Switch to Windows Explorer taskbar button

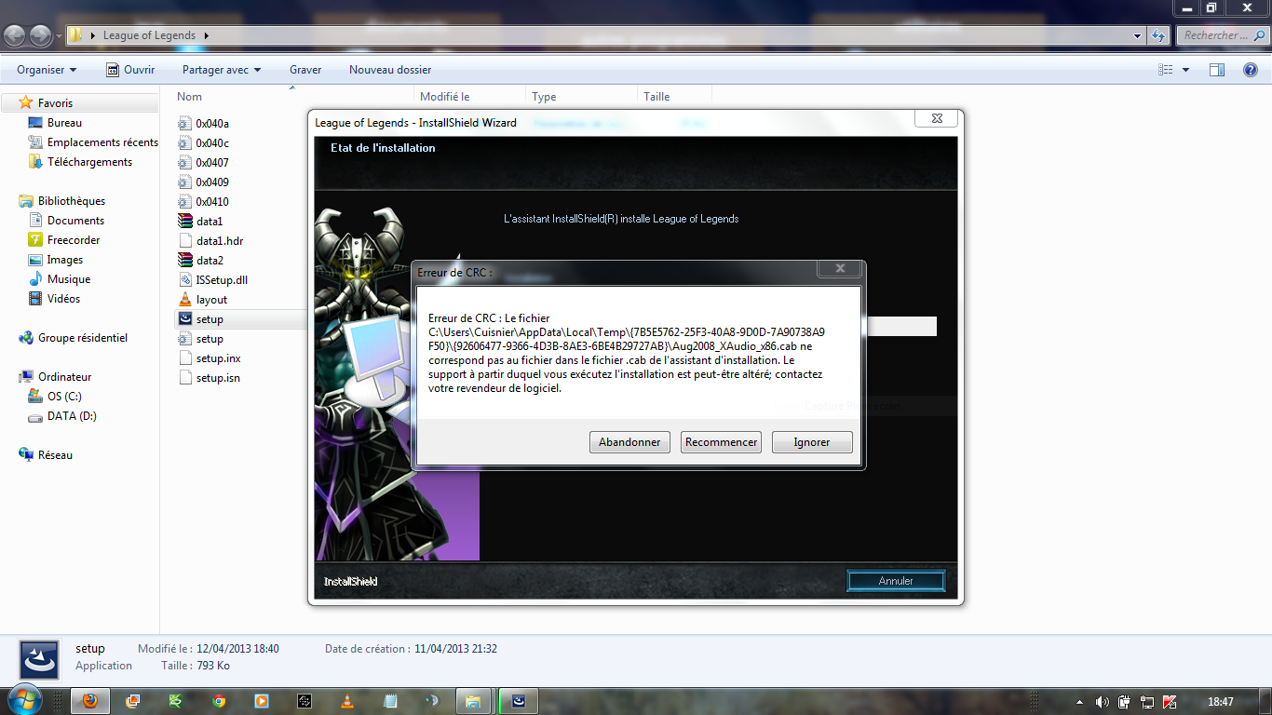(x=473, y=701)
